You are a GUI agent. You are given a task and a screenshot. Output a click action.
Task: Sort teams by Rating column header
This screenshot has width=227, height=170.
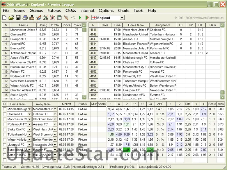[43, 25]
